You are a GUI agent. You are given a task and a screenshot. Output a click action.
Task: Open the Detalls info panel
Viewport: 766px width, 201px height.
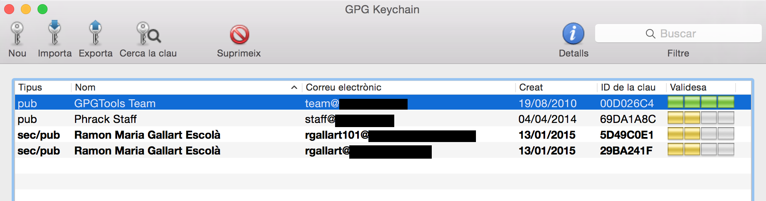pos(573,34)
